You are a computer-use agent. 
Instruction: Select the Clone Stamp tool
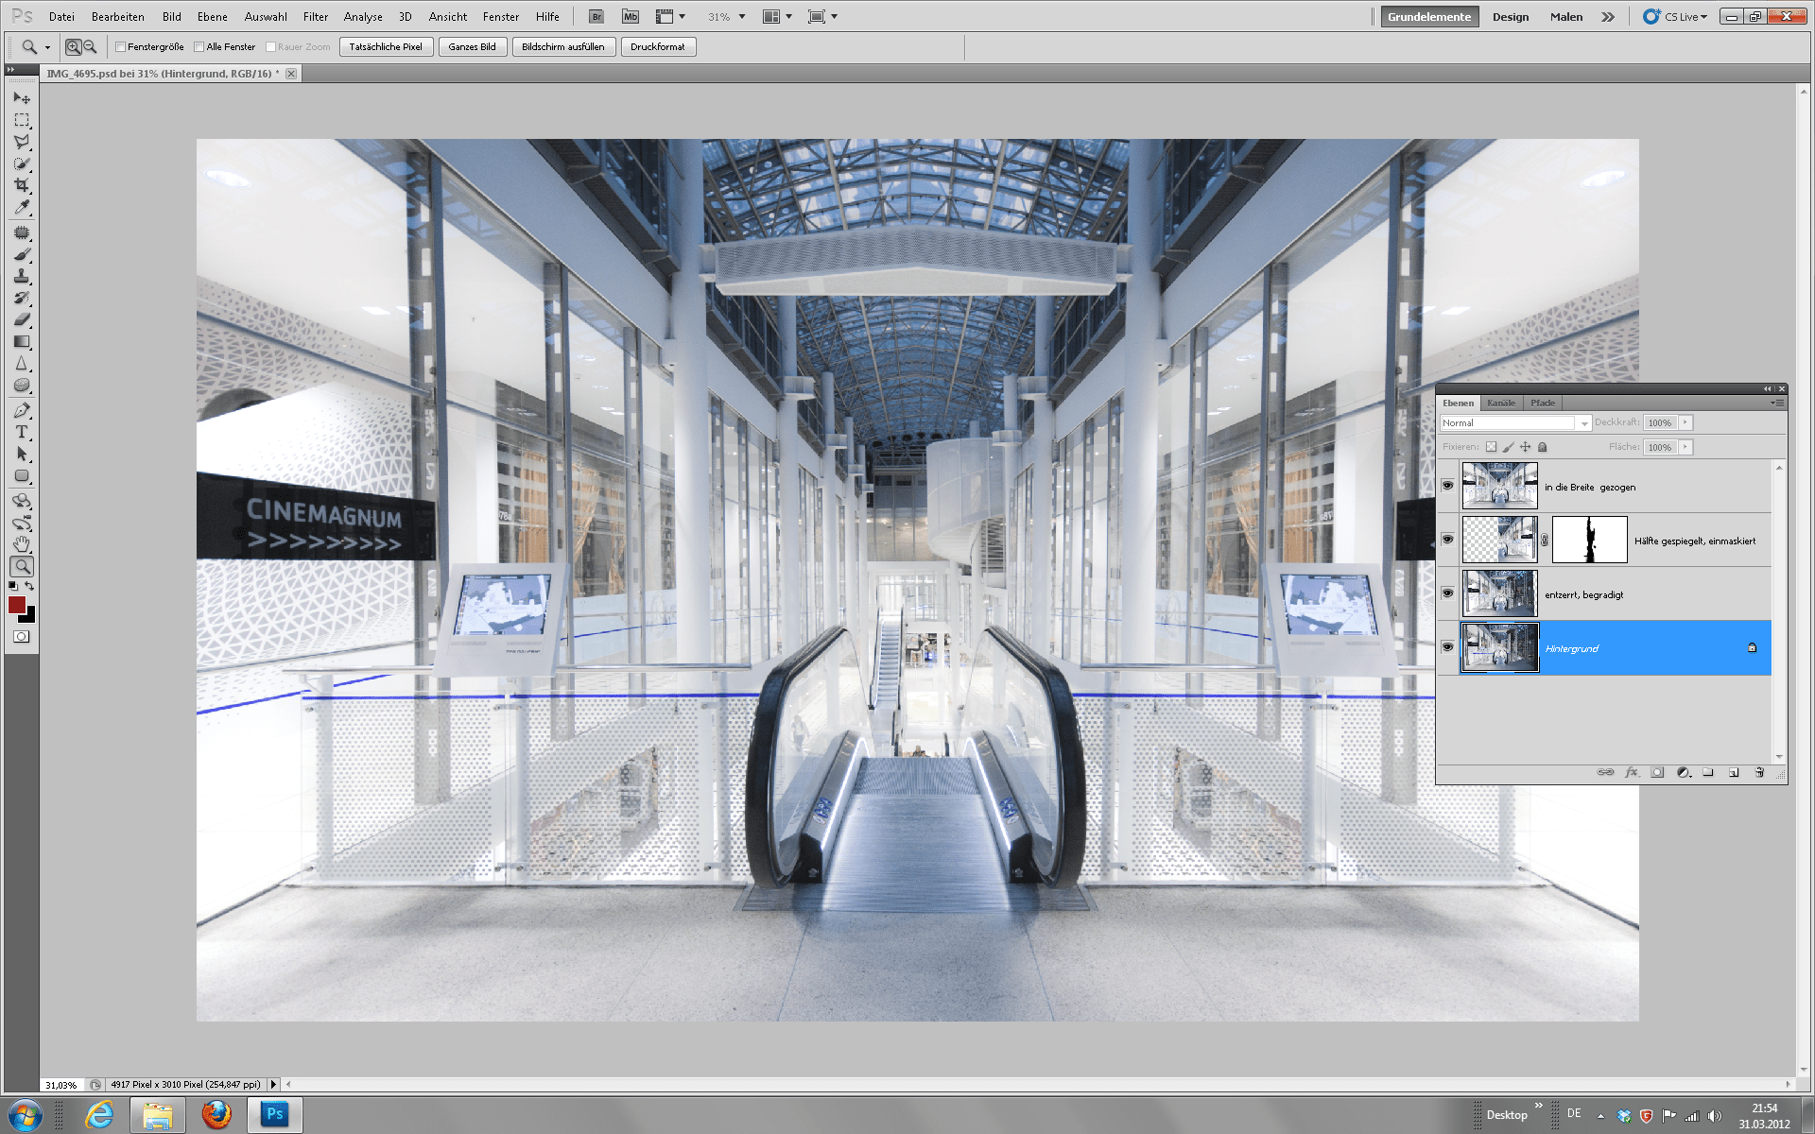(x=21, y=276)
